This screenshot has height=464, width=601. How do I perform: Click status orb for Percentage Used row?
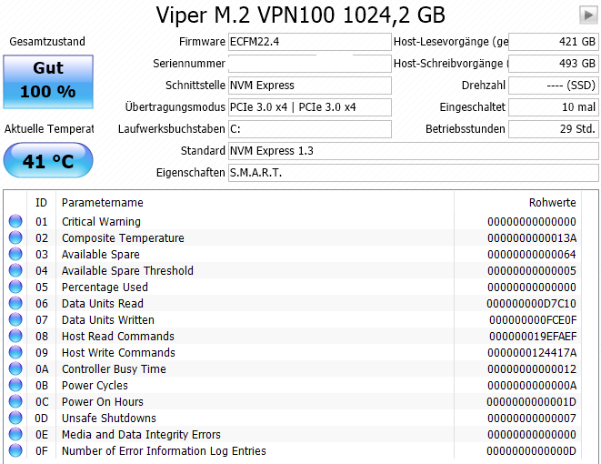pos(15,287)
